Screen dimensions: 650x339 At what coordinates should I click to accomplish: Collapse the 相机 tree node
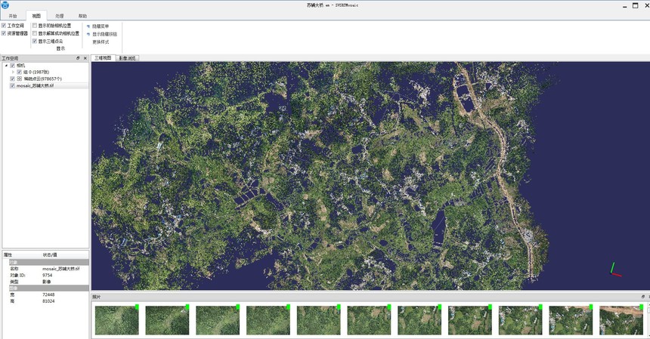(x=5, y=65)
